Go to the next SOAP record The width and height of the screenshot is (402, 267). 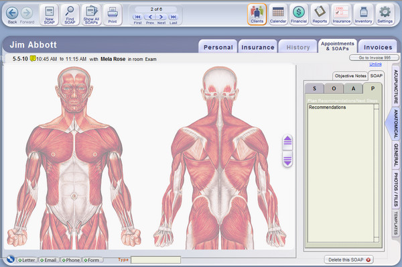click(161, 17)
